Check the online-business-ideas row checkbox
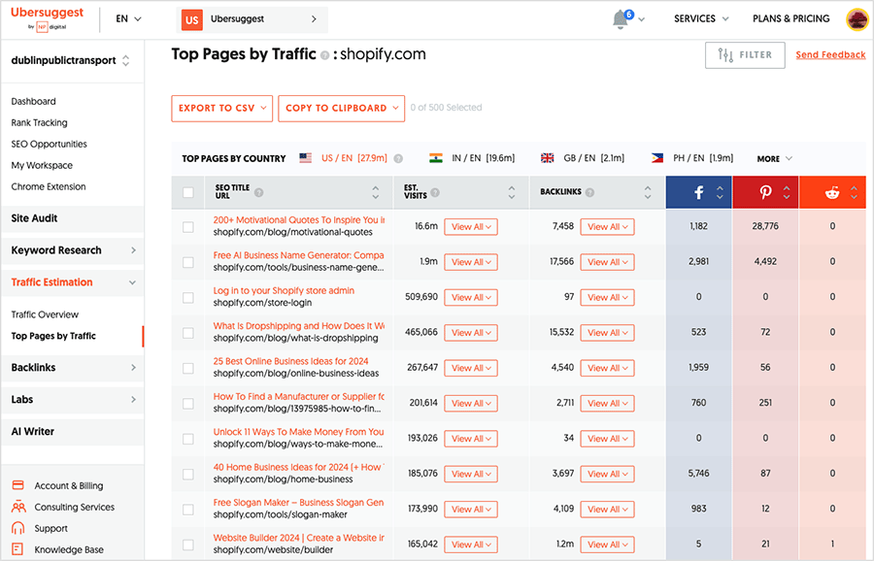This screenshot has height=561, width=874. coord(188,368)
